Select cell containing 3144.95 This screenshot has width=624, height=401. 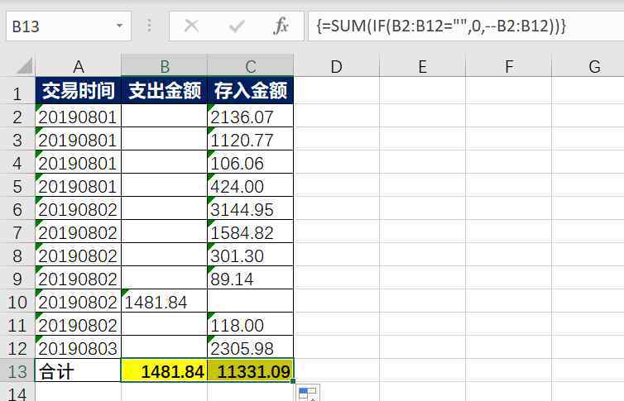251,209
